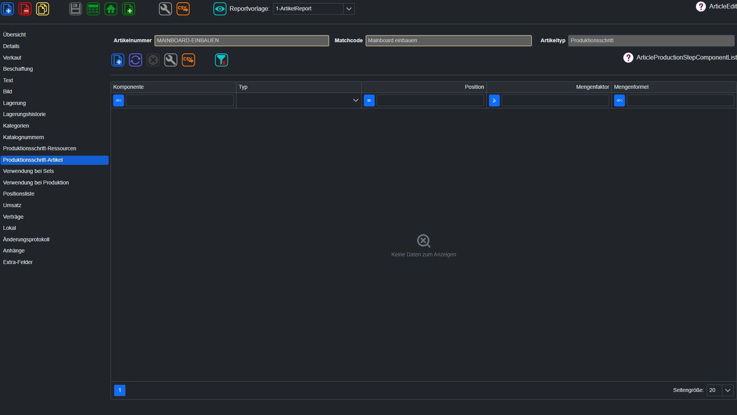737x415 pixels.
Task: Focus Komponente filter text box
Action: coord(180,100)
